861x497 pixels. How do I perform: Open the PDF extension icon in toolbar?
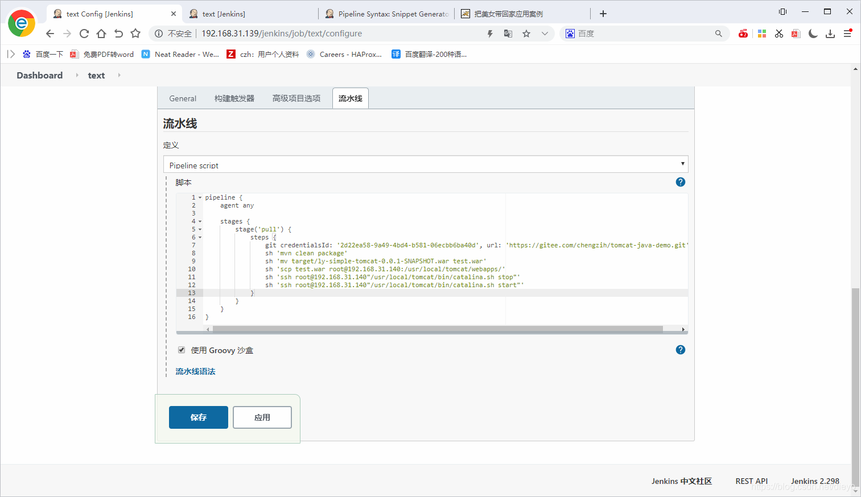pos(796,34)
